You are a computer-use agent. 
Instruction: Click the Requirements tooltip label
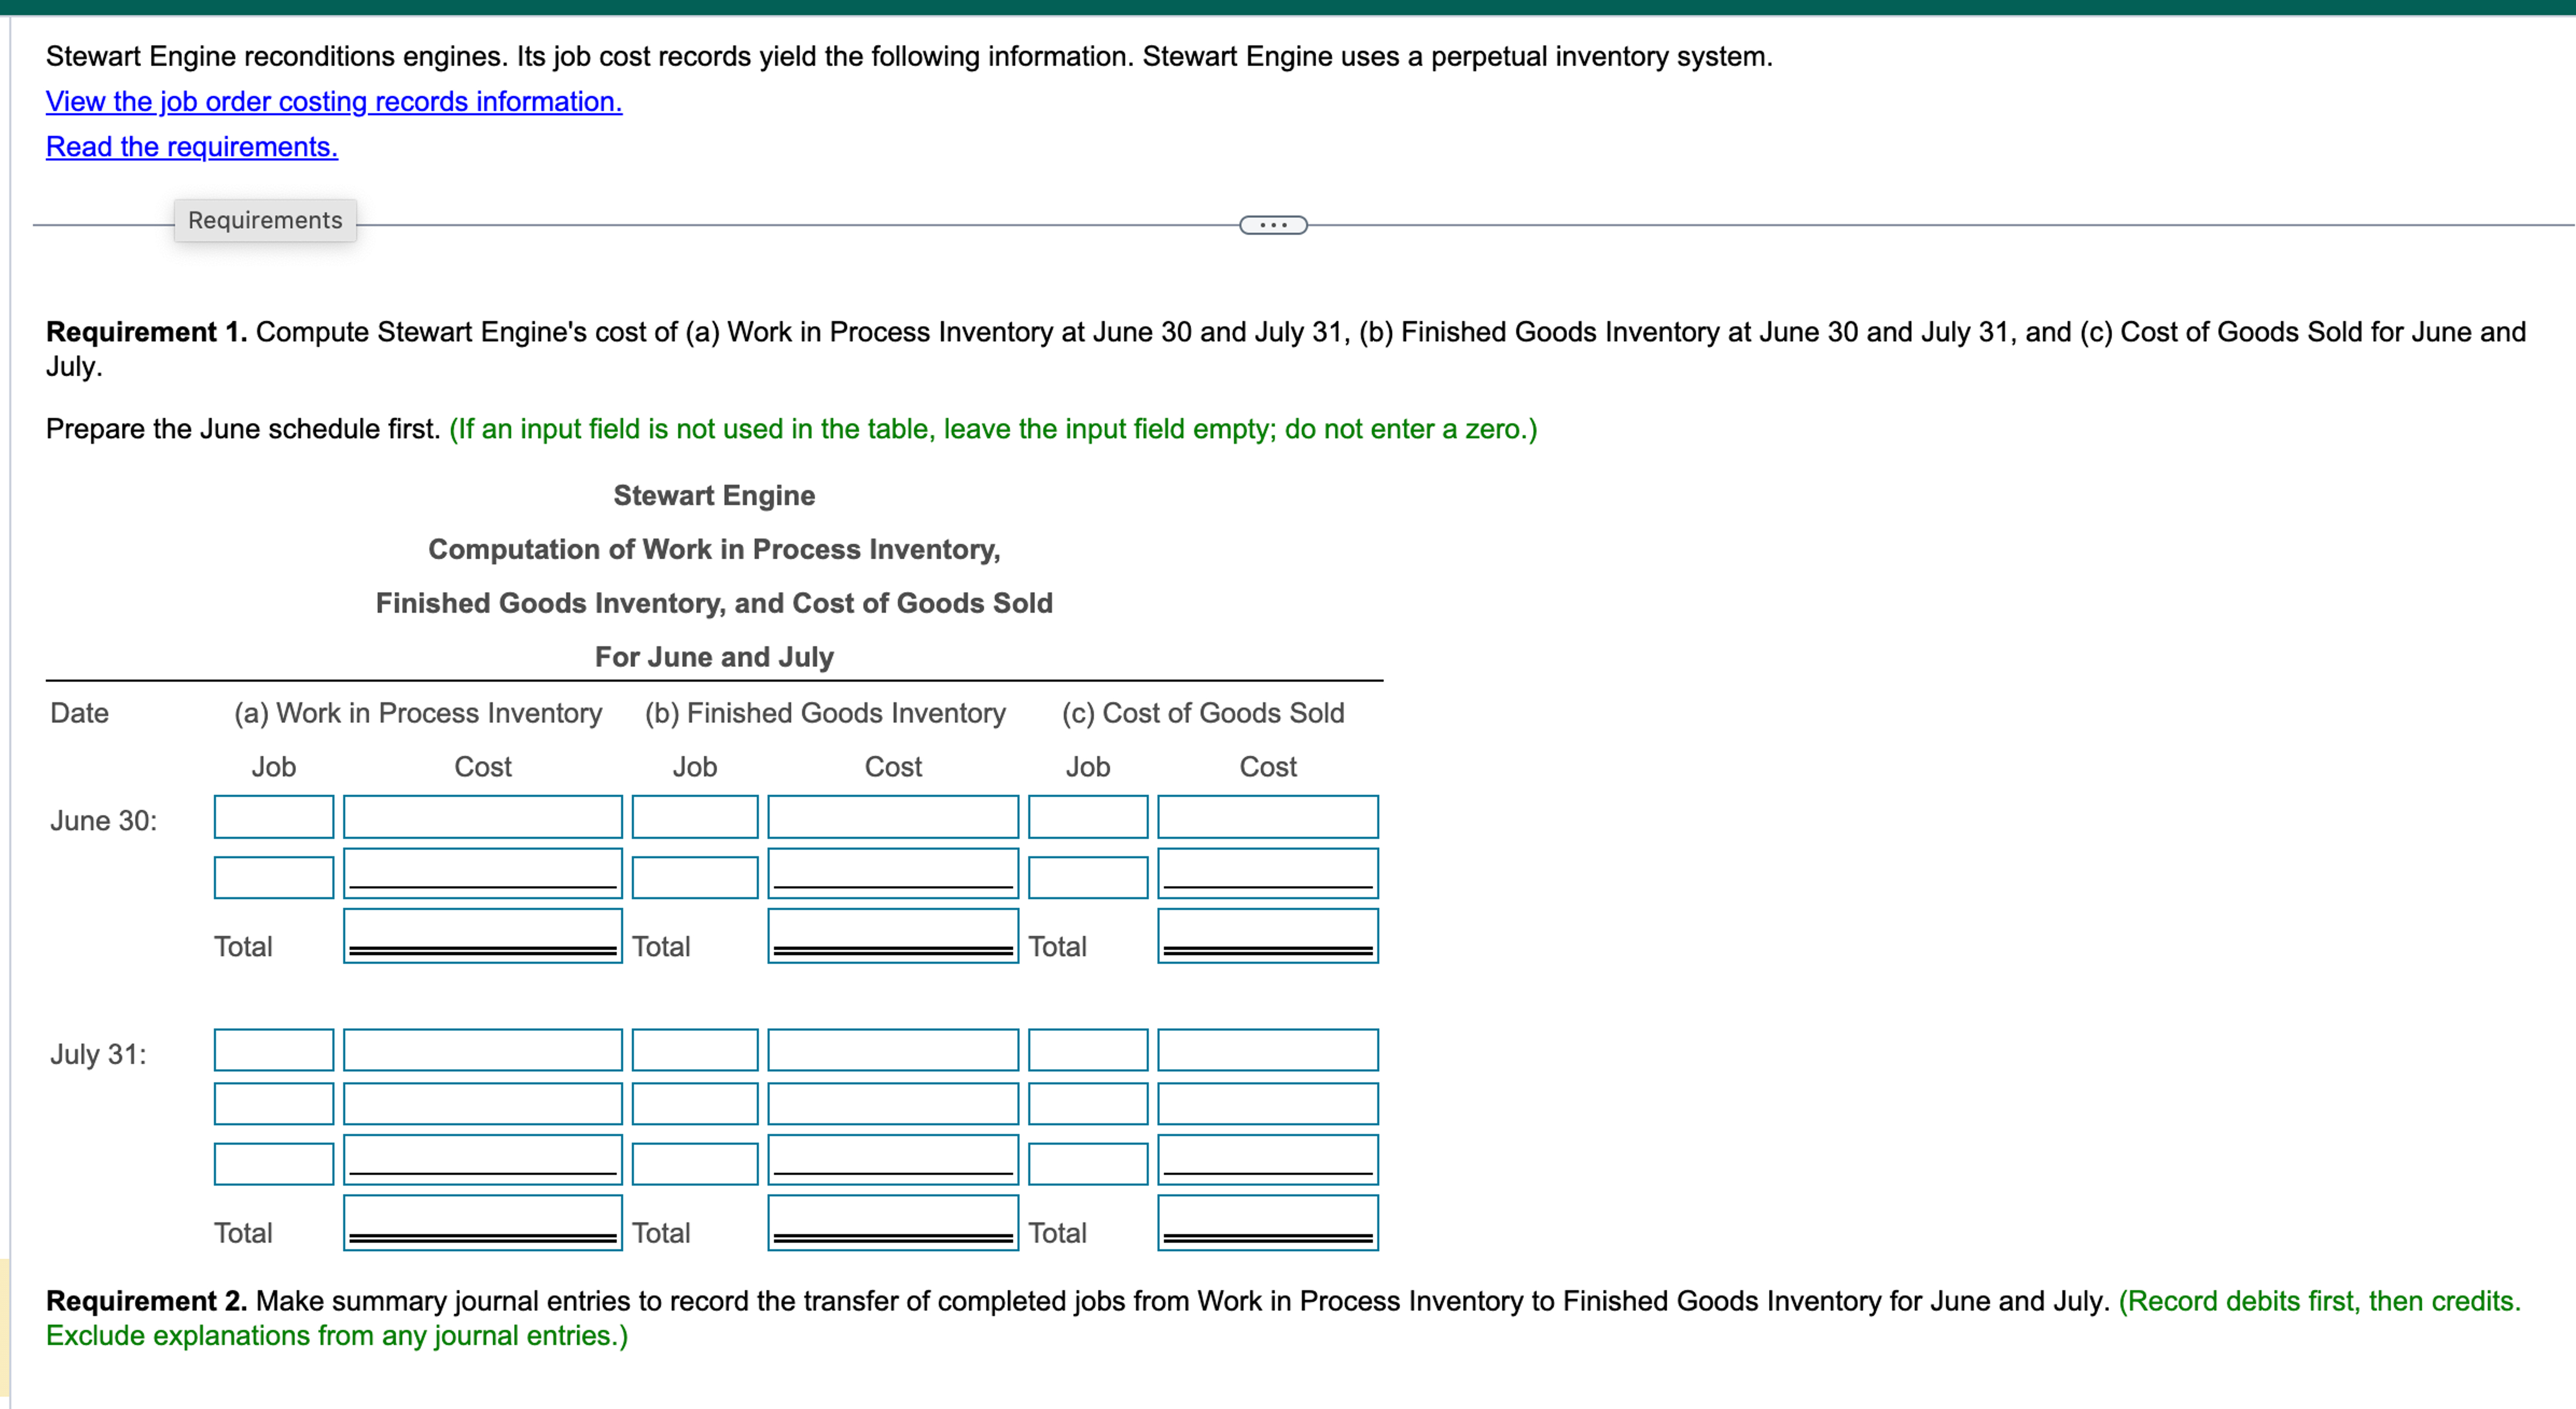(265, 220)
